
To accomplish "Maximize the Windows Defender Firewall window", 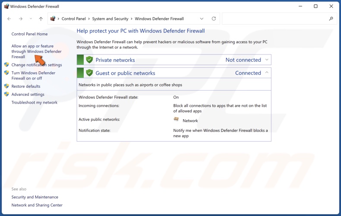I will [316, 6].
